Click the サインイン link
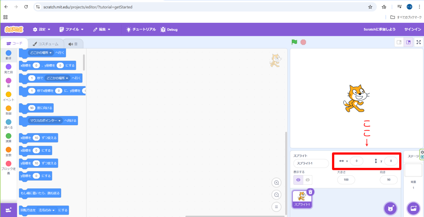 pyautogui.click(x=412, y=29)
